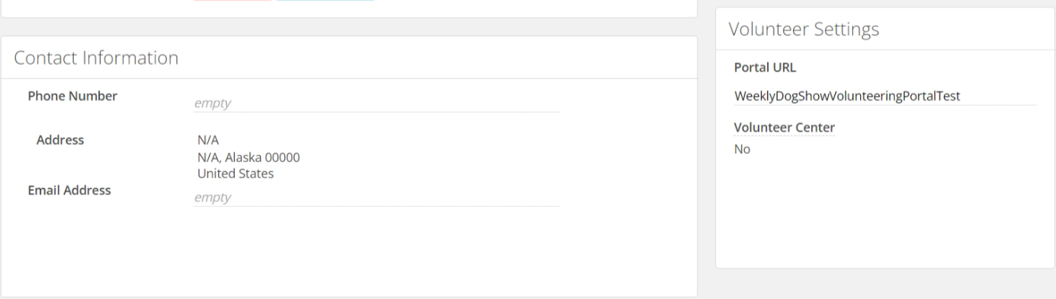Click the Contact Information panel heading

(96, 57)
